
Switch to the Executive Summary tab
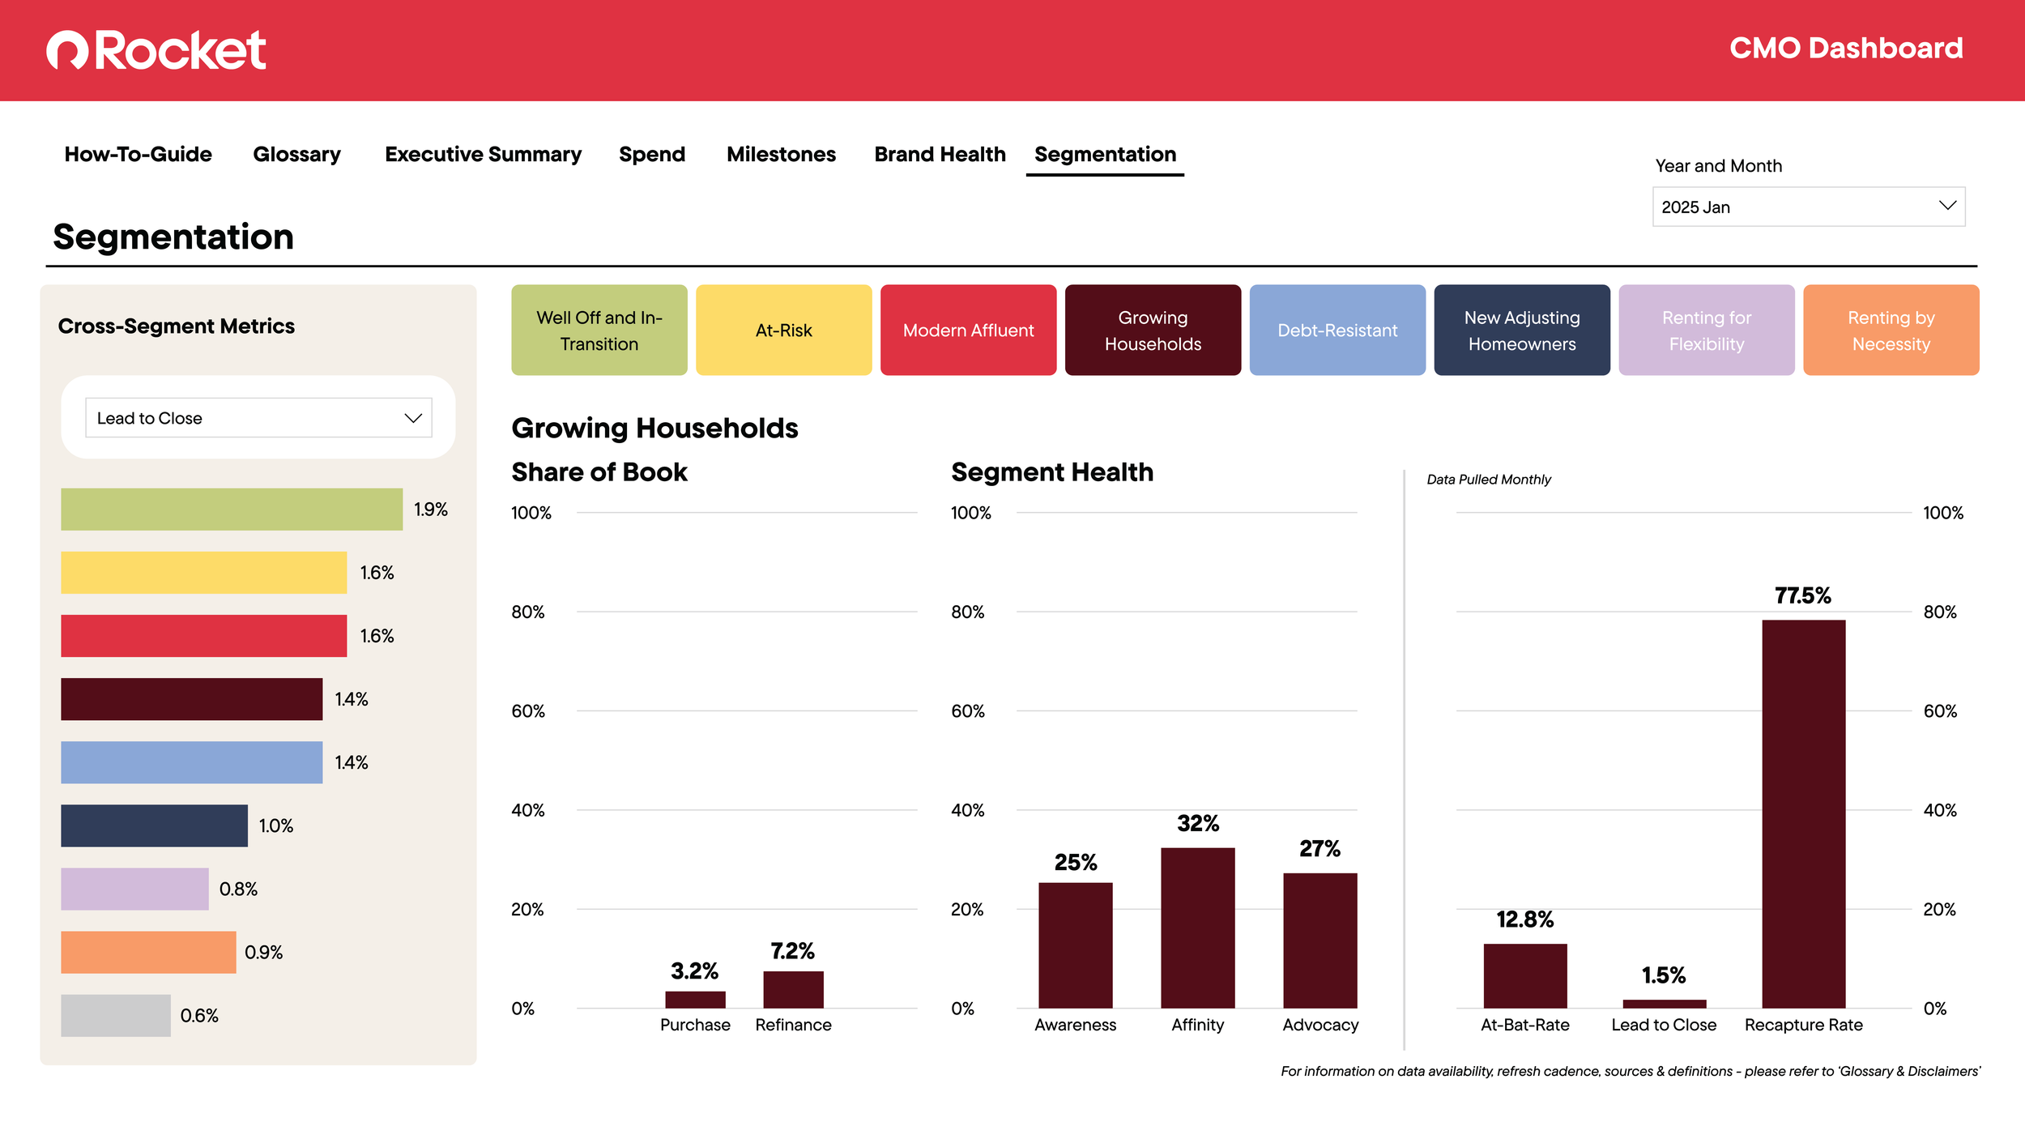tap(483, 154)
